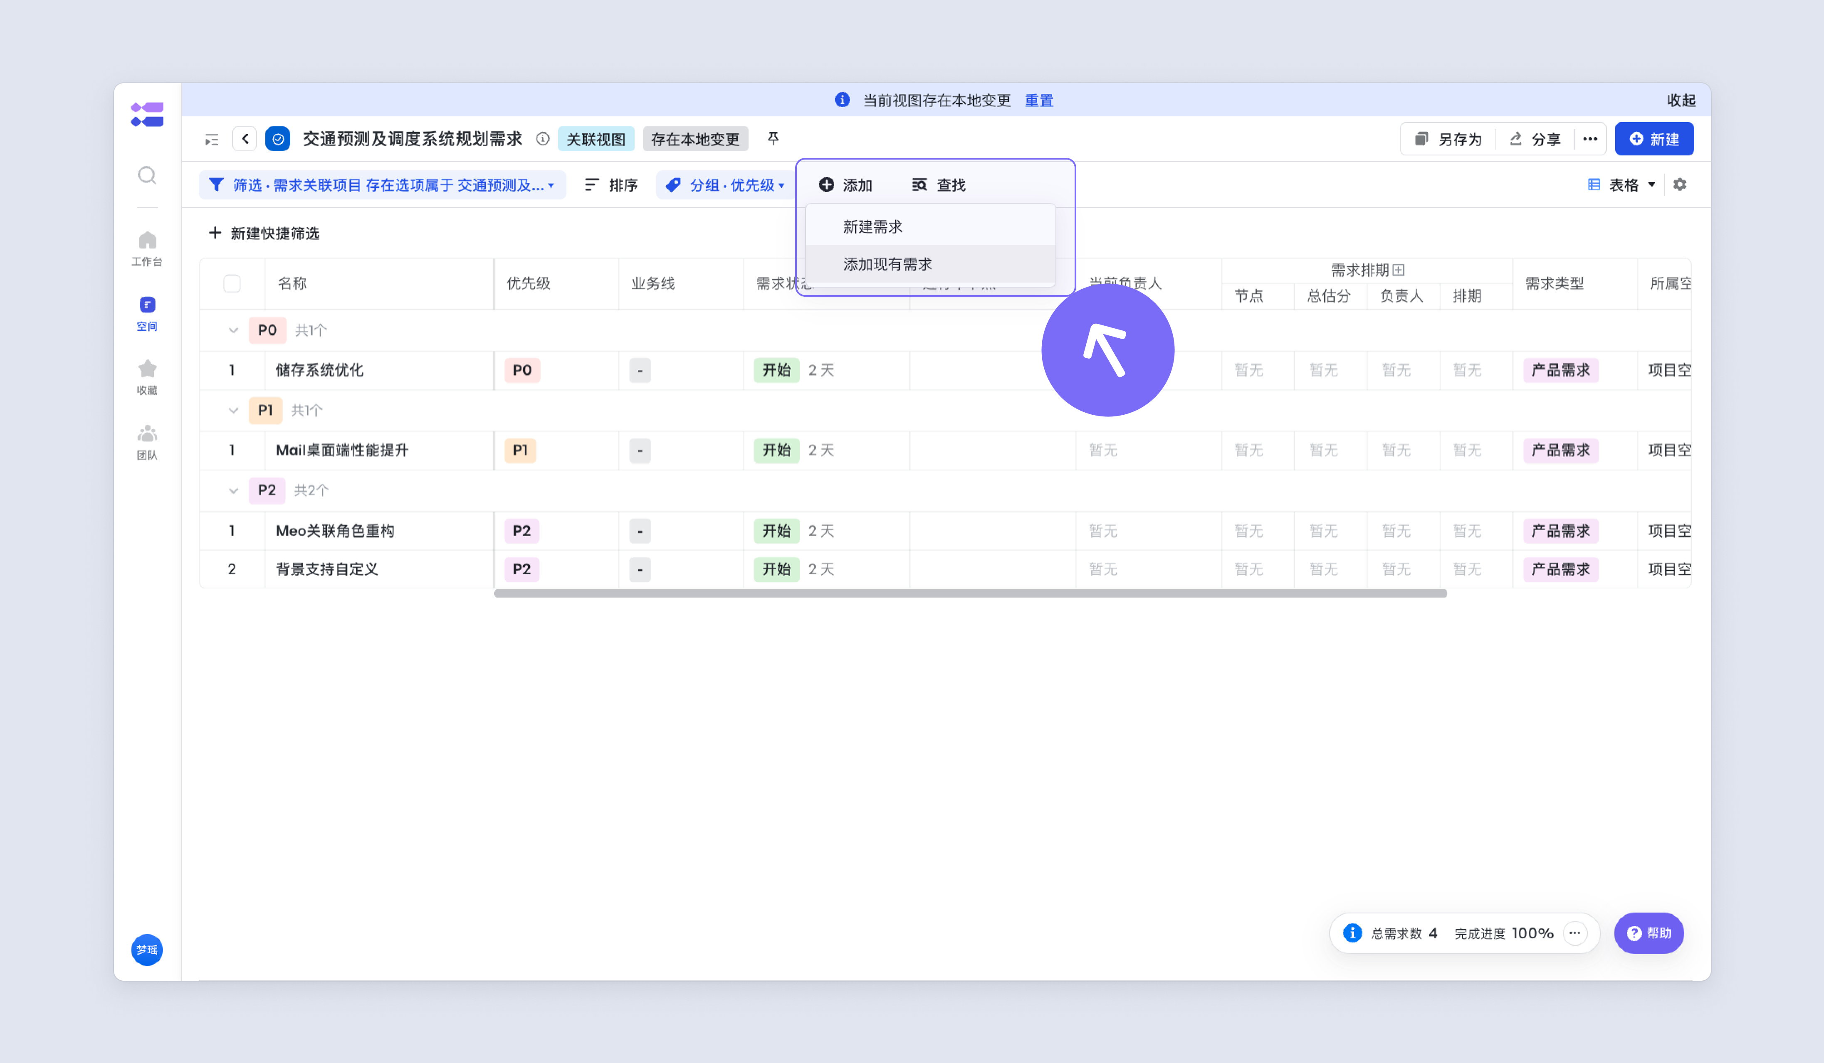Open 收藏 favorites
1824x1063 pixels.
pyautogui.click(x=147, y=377)
